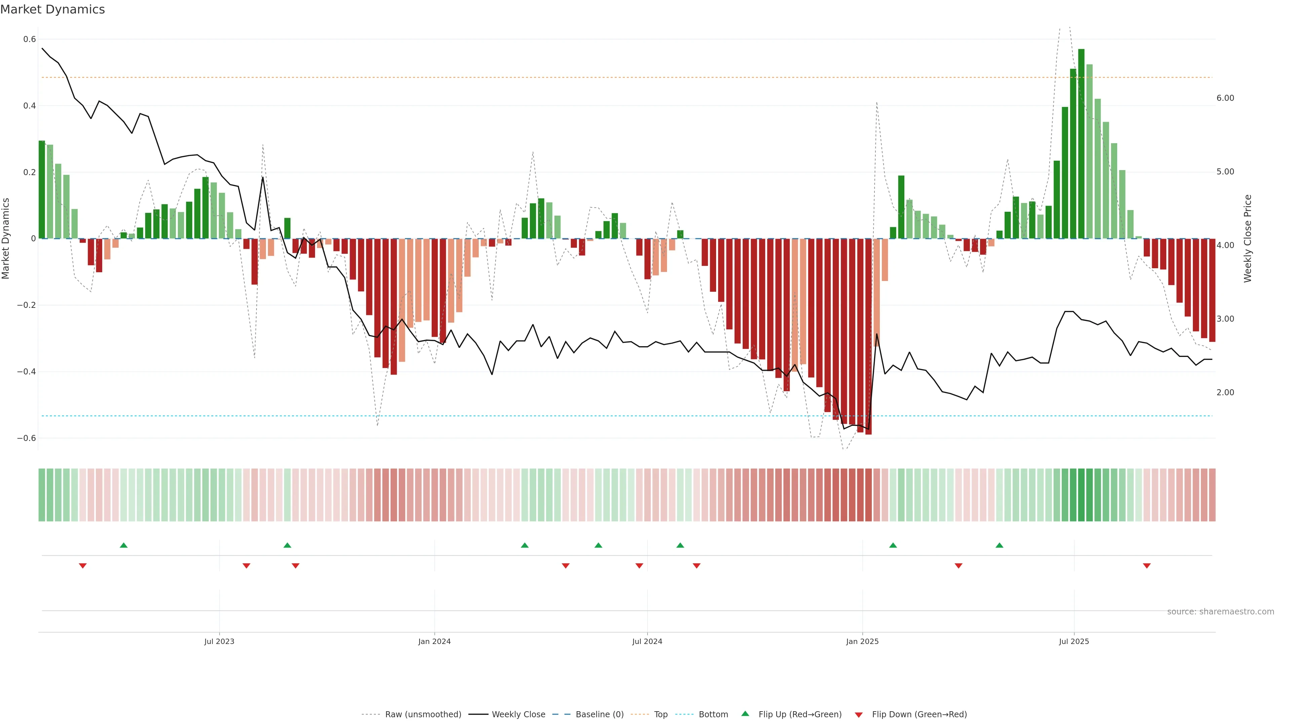Click the source: sharemaestro.com text

tap(1220, 611)
